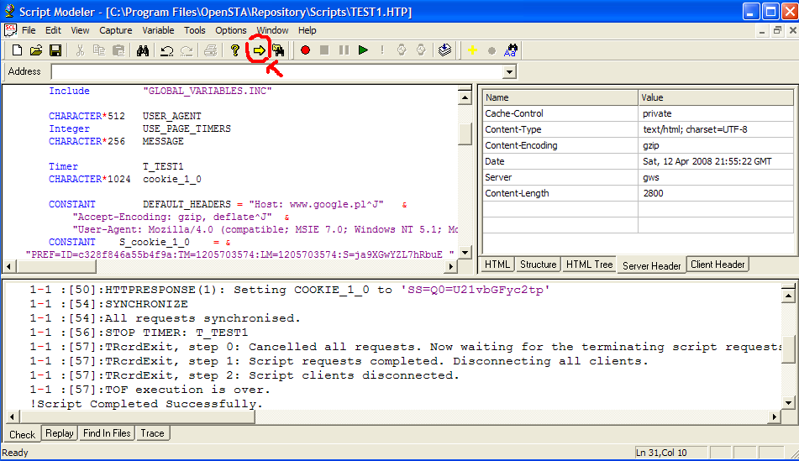The width and height of the screenshot is (799, 461).
Task: Open the Options menu
Action: [231, 30]
